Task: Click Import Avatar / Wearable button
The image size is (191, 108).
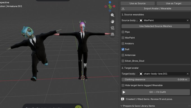Action: [156, 8]
